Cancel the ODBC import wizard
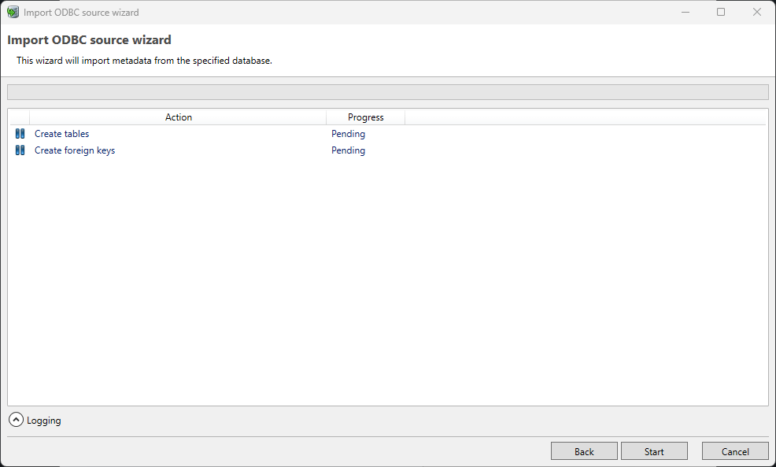The width and height of the screenshot is (776, 467). pyautogui.click(x=734, y=450)
